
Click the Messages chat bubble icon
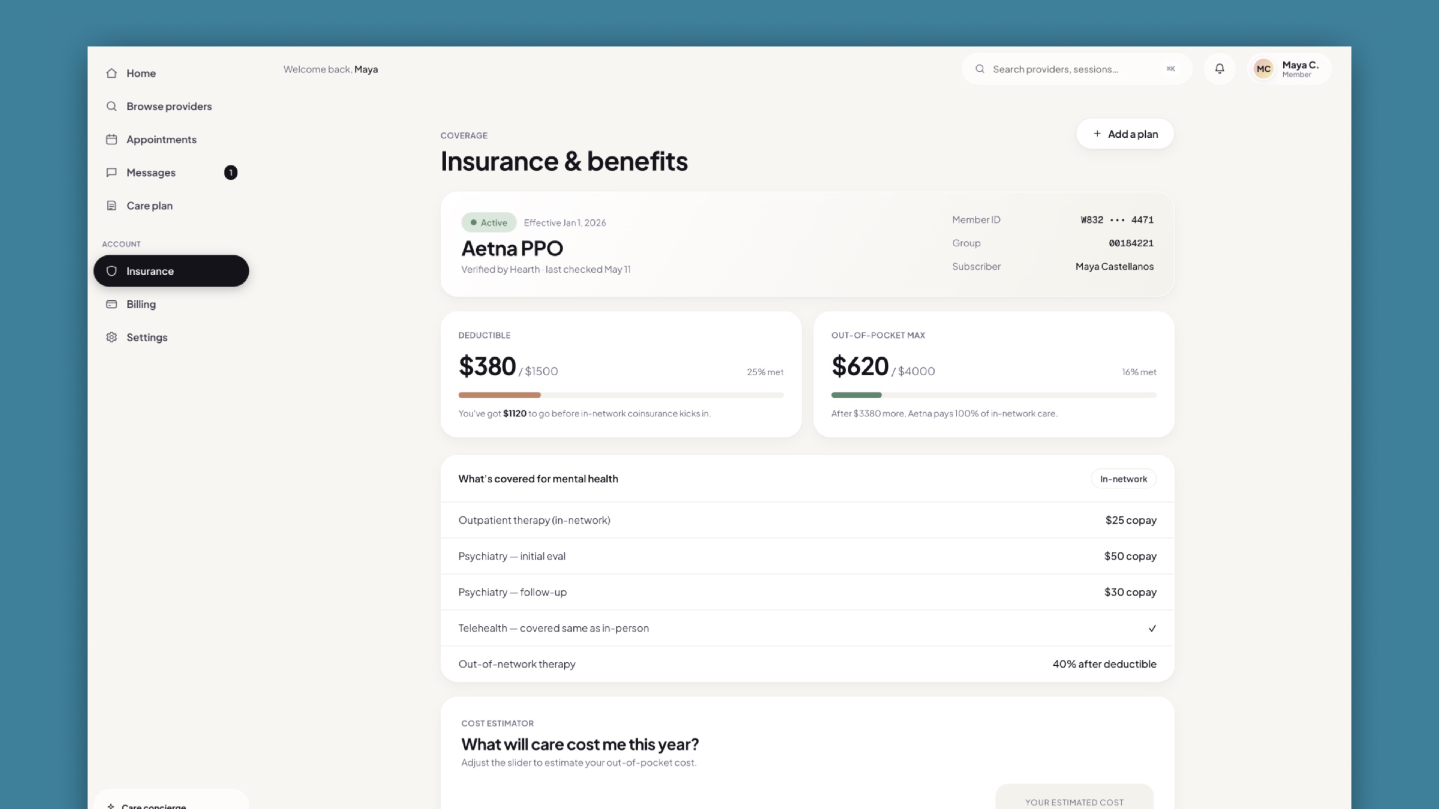(x=112, y=173)
